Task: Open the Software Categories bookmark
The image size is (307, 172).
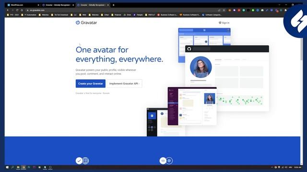Action: [212, 15]
